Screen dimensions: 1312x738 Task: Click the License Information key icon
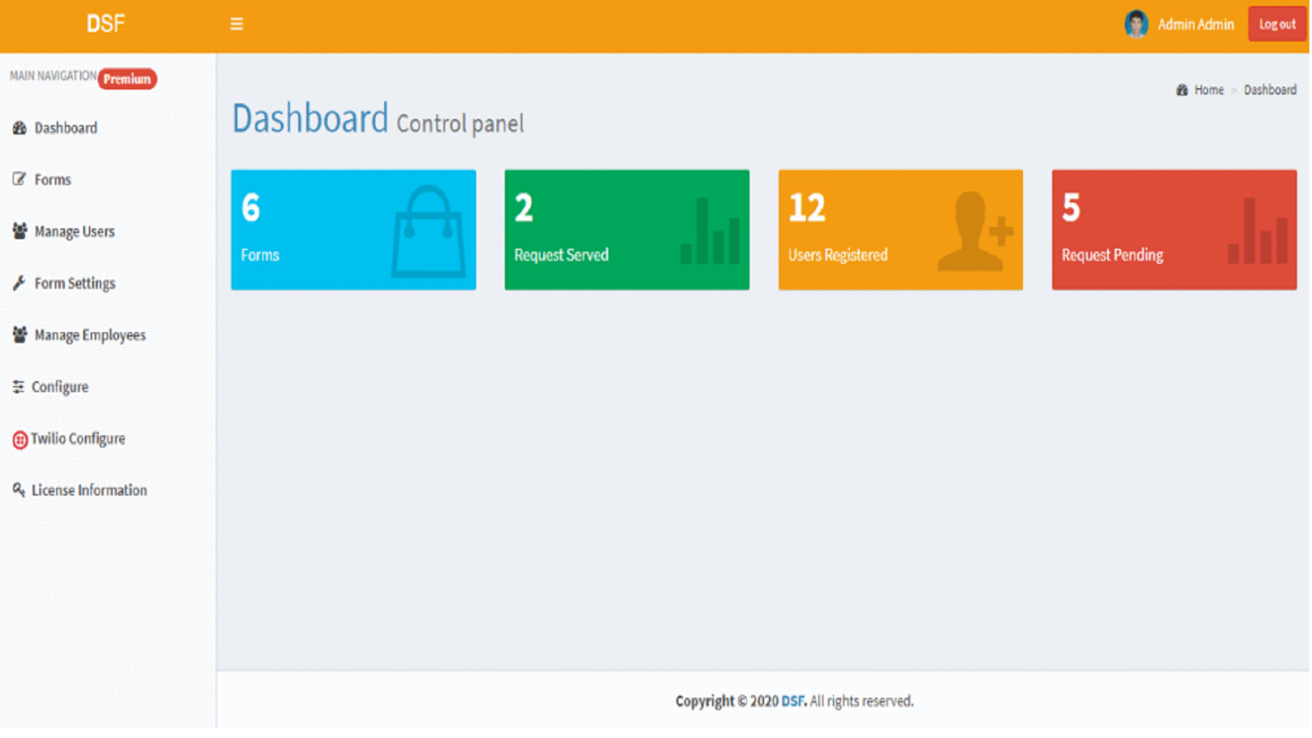tap(18, 489)
